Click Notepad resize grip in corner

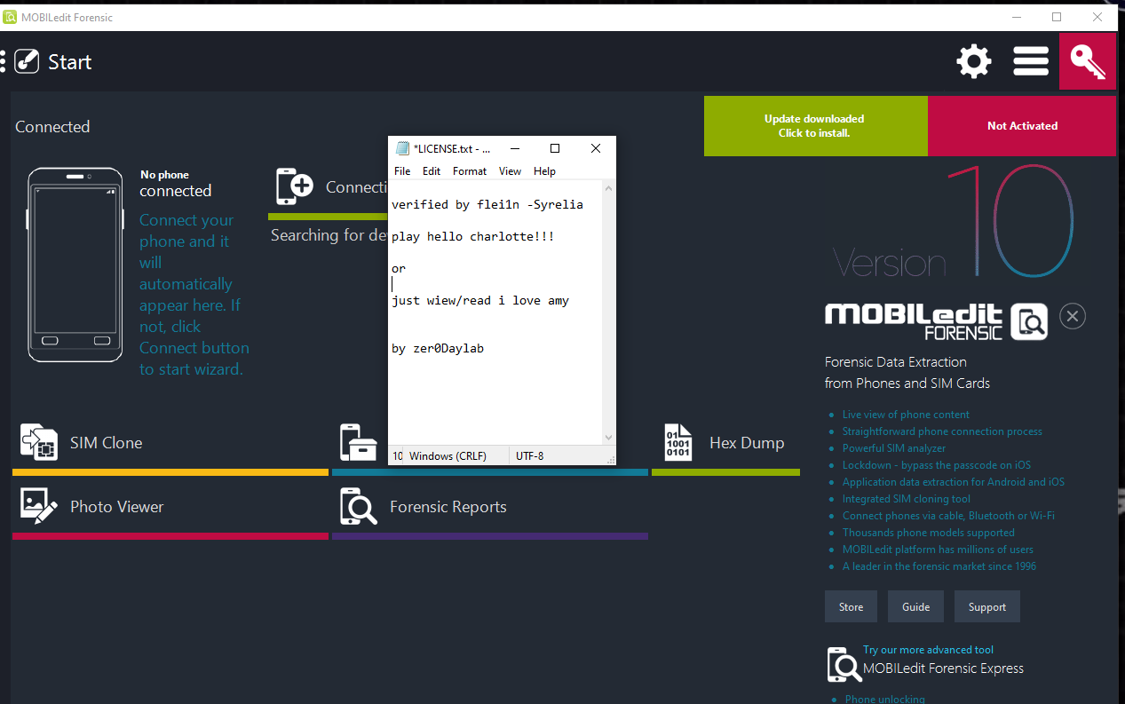[610, 460]
